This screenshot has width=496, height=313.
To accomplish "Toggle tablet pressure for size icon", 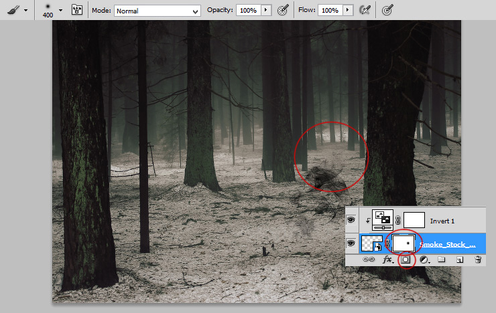I will coord(387,10).
